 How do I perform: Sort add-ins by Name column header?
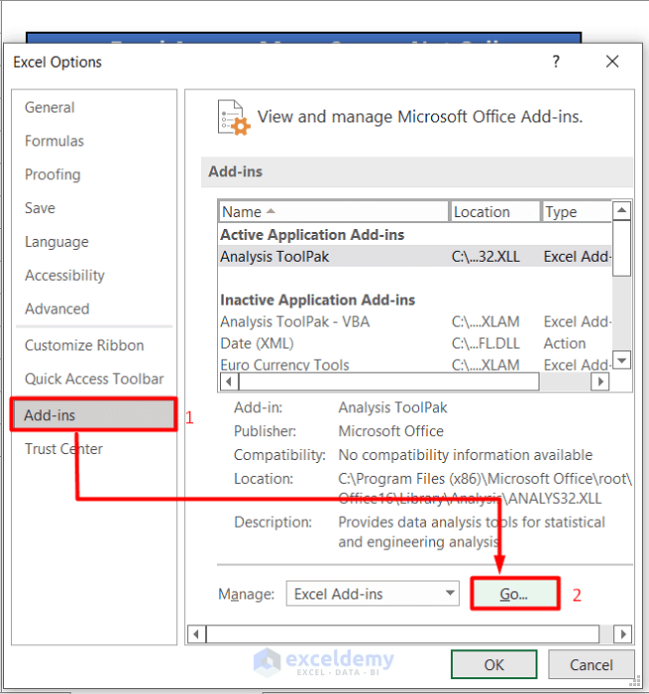334,211
